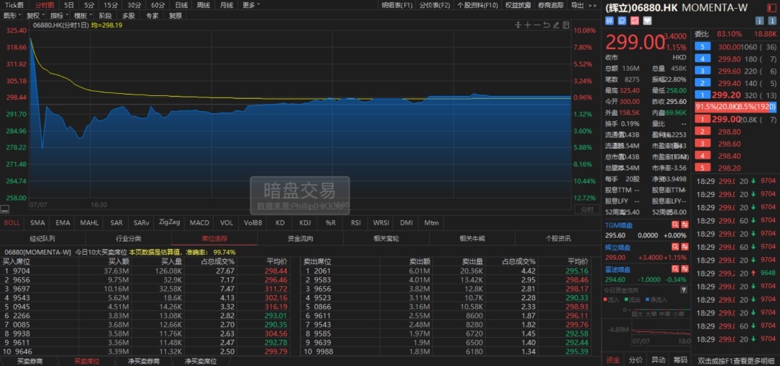The height and width of the screenshot is (366, 780).
Task: Select the pencil draw tool above the chart
Action: [556, 25]
